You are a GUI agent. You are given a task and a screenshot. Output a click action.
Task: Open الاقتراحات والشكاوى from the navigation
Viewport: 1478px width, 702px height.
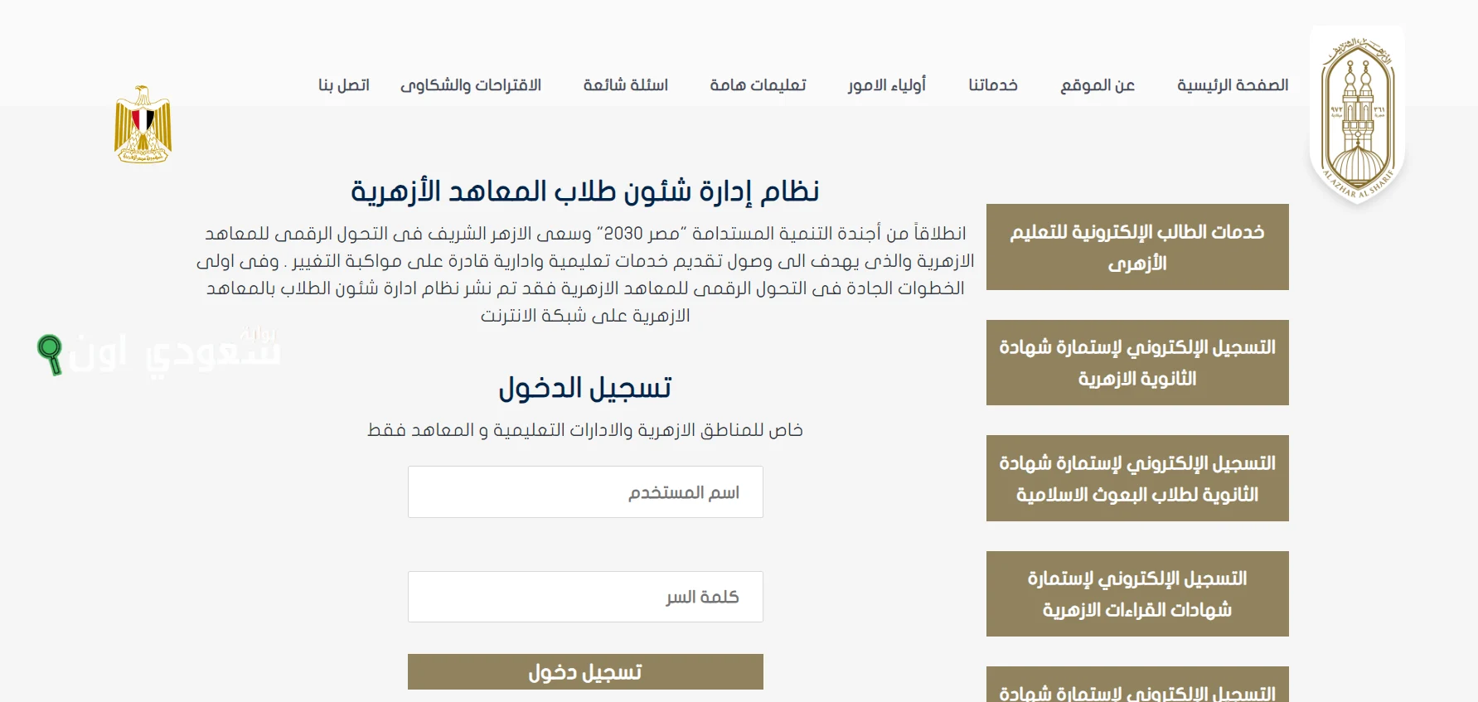470,85
